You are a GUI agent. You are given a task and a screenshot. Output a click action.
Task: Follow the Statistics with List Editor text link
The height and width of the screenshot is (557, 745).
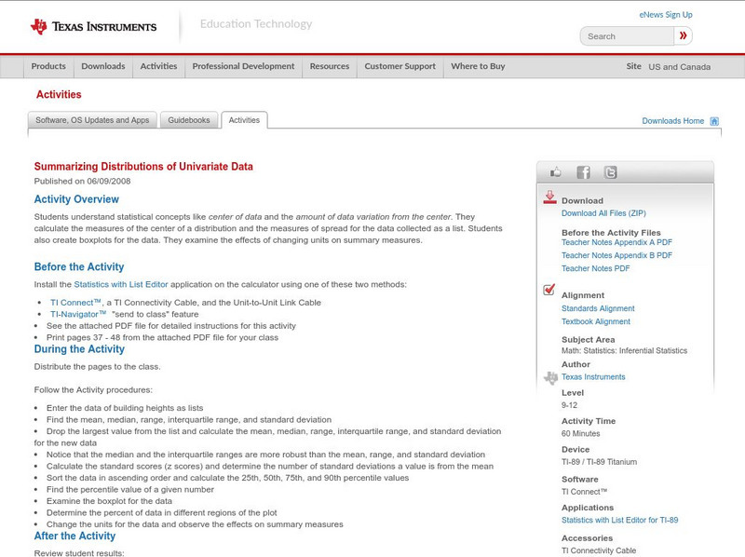121,285
